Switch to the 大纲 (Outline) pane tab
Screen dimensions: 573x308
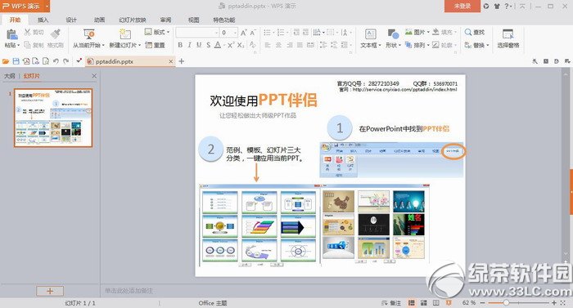point(10,76)
